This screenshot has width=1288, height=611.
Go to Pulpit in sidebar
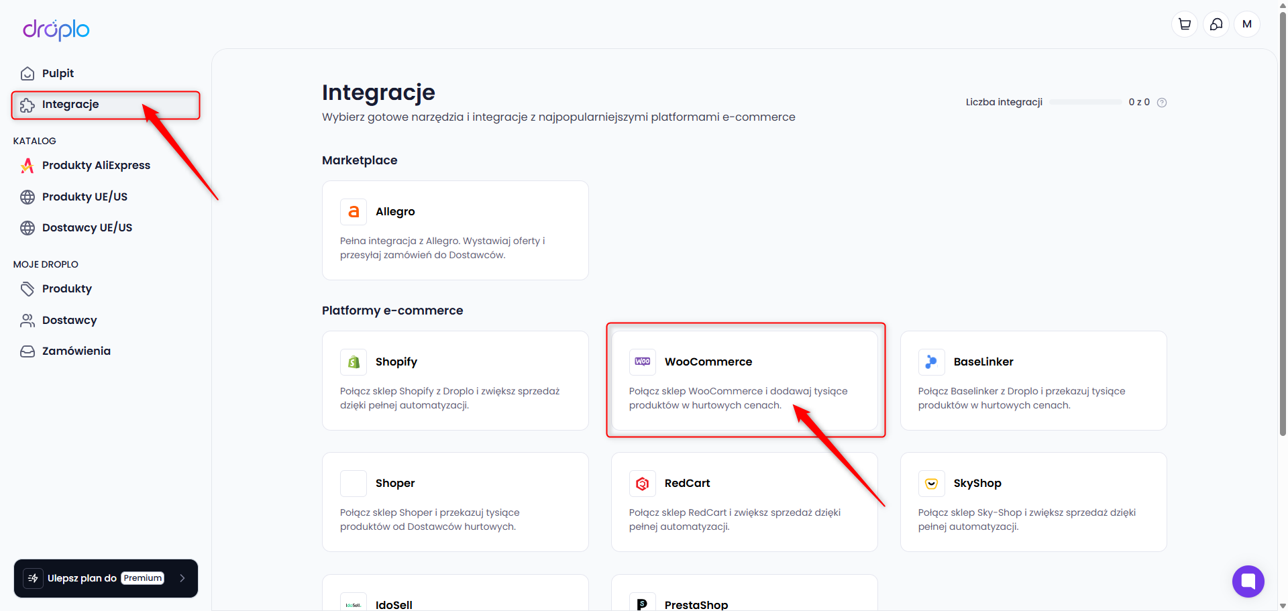(x=106, y=74)
